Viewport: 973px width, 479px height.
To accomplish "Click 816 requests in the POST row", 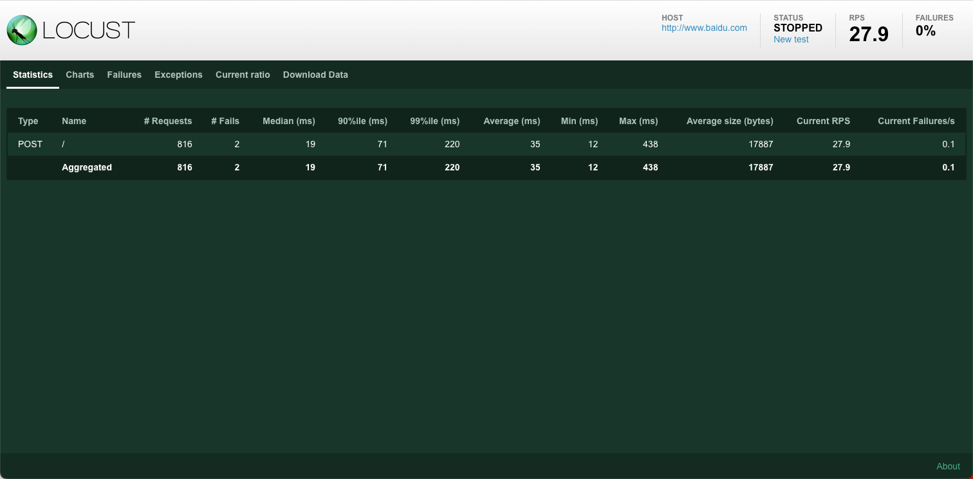I will coord(185,144).
